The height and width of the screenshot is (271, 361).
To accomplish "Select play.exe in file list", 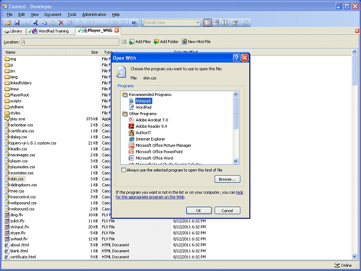I will click(15, 119).
